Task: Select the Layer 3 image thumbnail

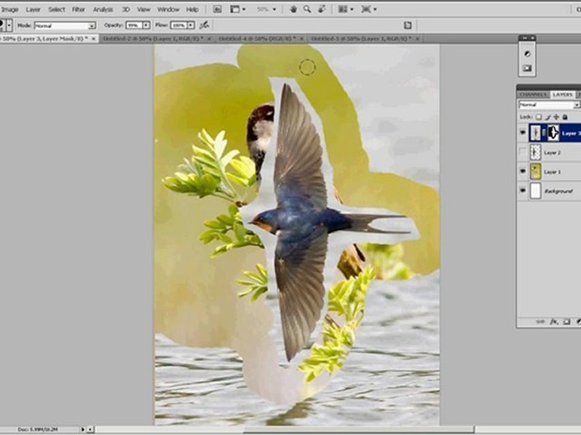Action: click(535, 133)
